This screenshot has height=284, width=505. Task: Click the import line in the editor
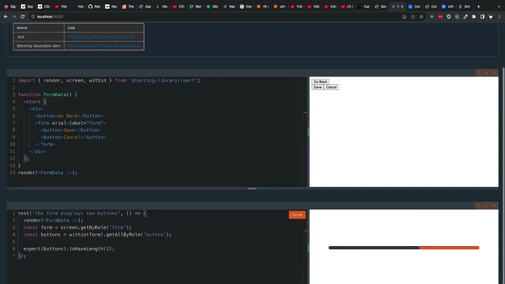(109, 80)
